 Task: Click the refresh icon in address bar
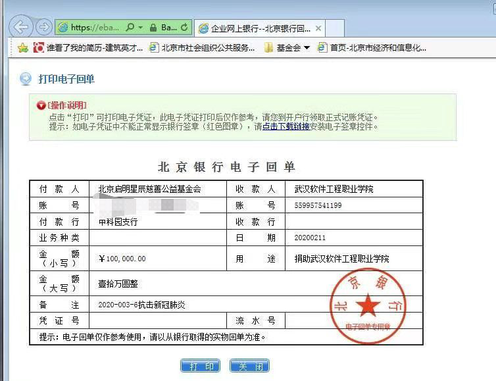point(184,28)
